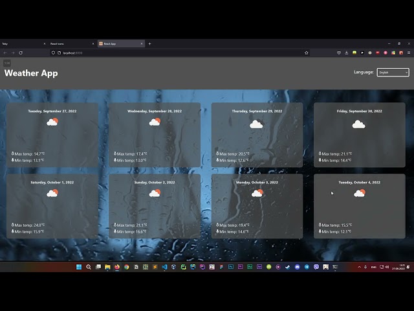414x311 pixels.
Task: Open the Firefox downloads panel
Action: coord(347,53)
